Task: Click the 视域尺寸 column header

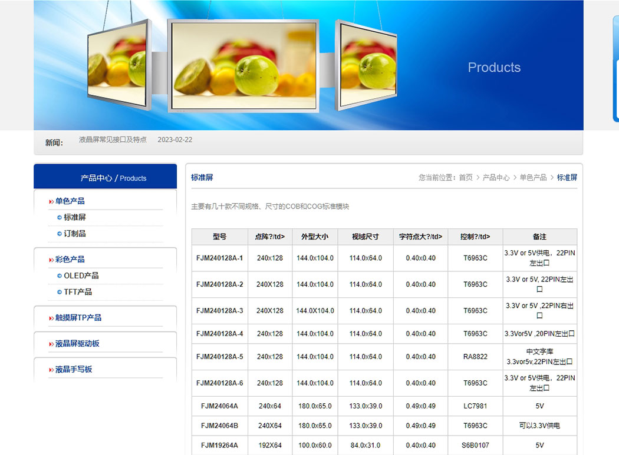Action: tap(366, 237)
